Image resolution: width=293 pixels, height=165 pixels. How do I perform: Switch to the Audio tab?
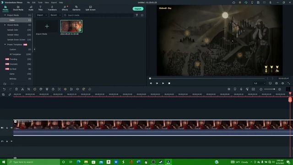coord(31,8)
